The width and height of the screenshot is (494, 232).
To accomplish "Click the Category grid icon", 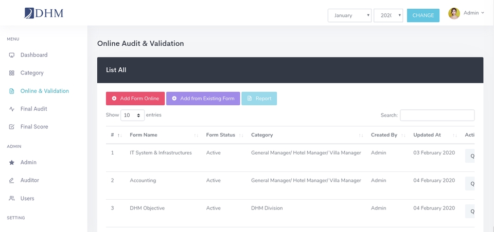I will pos(12,73).
